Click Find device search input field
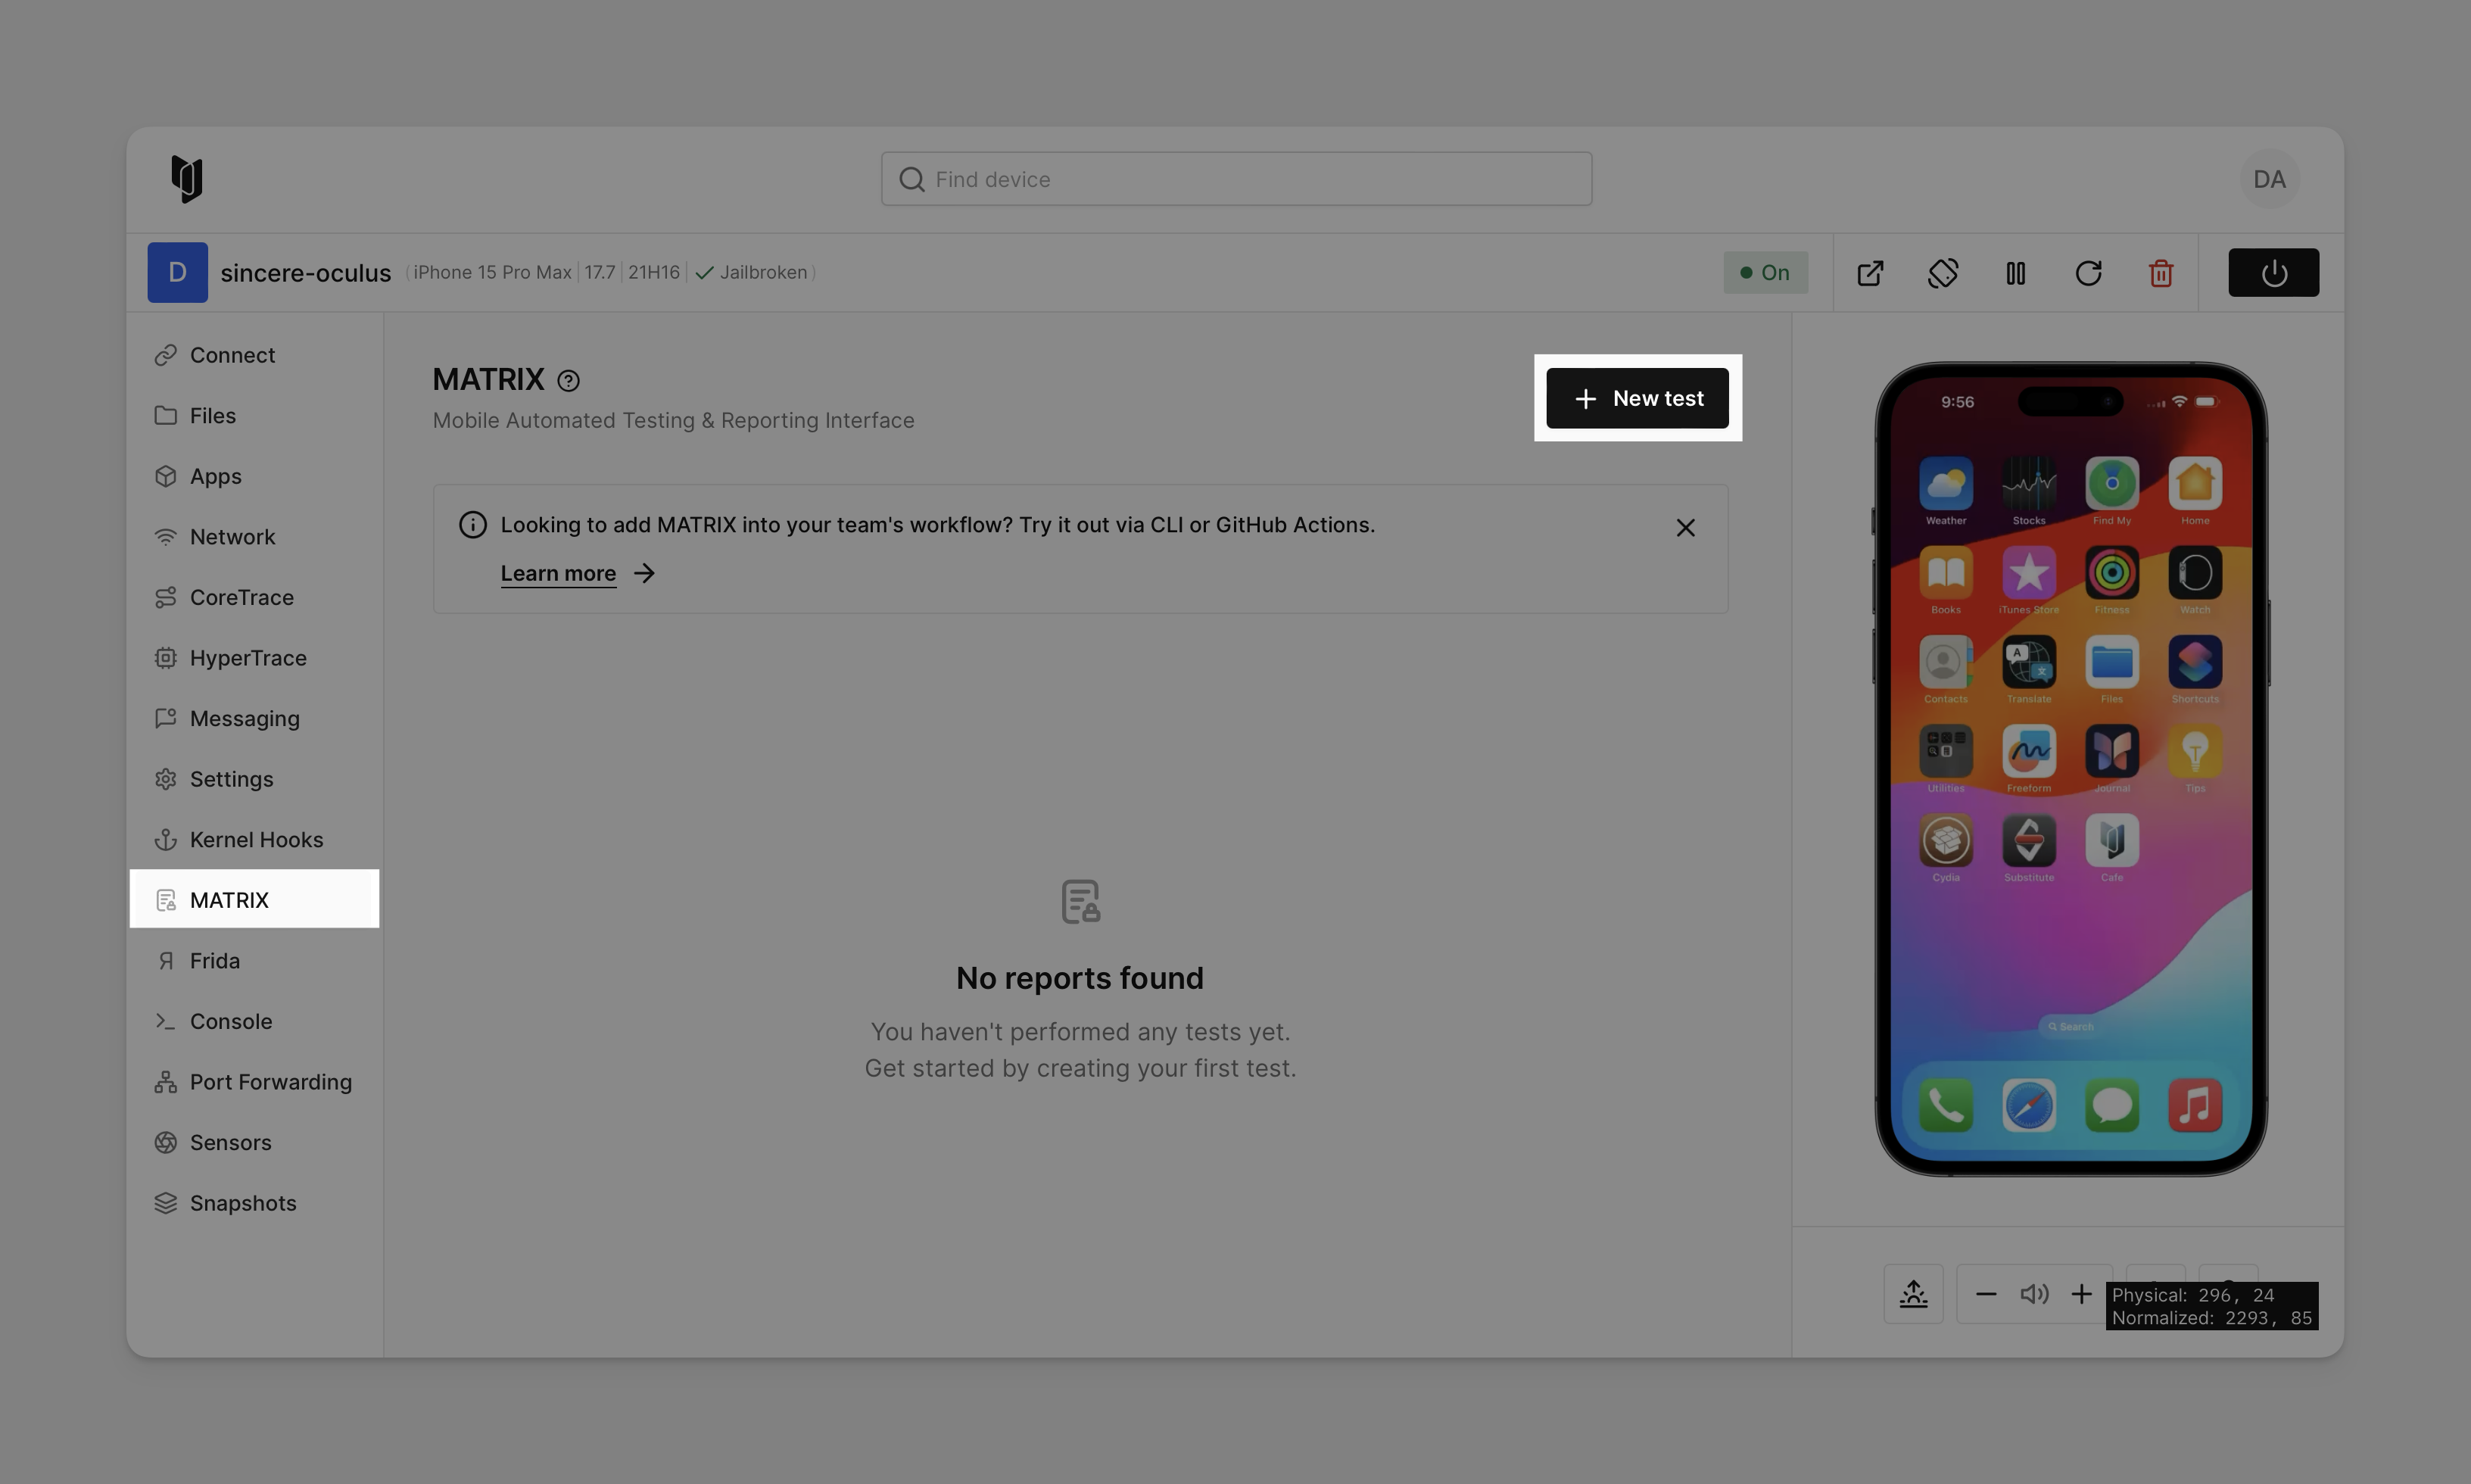The image size is (2471, 1484). [1235, 178]
